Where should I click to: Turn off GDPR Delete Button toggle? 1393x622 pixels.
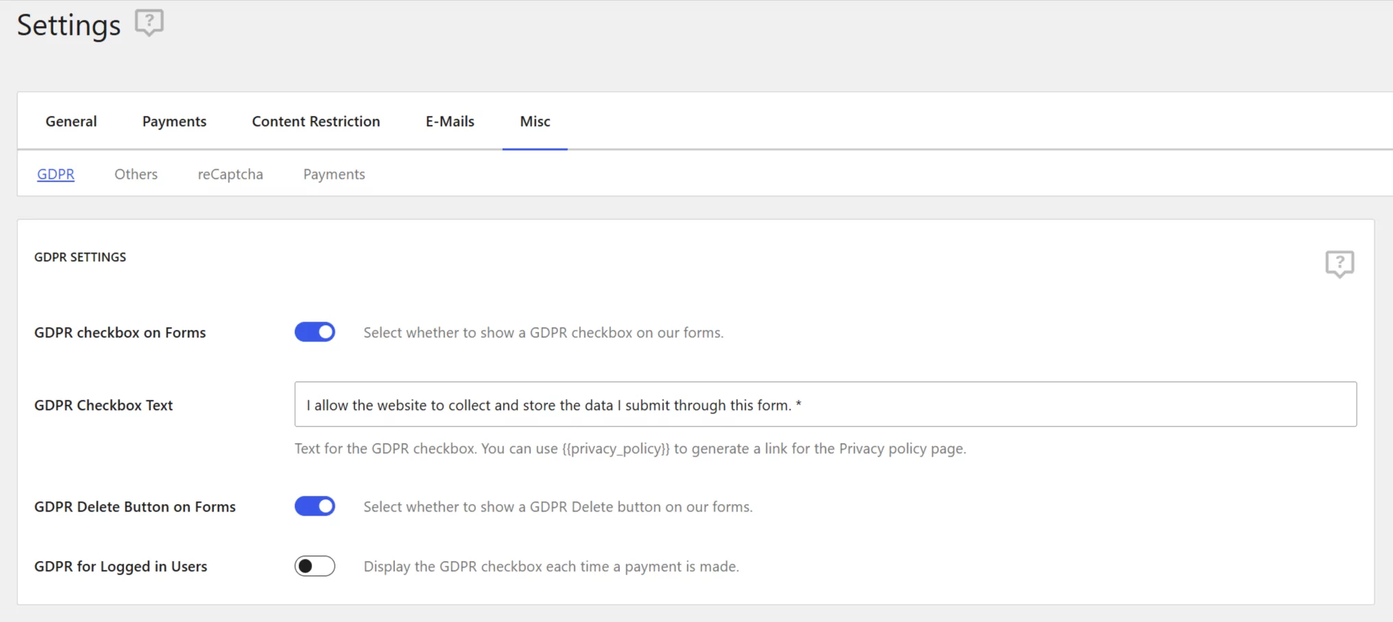pyautogui.click(x=315, y=506)
